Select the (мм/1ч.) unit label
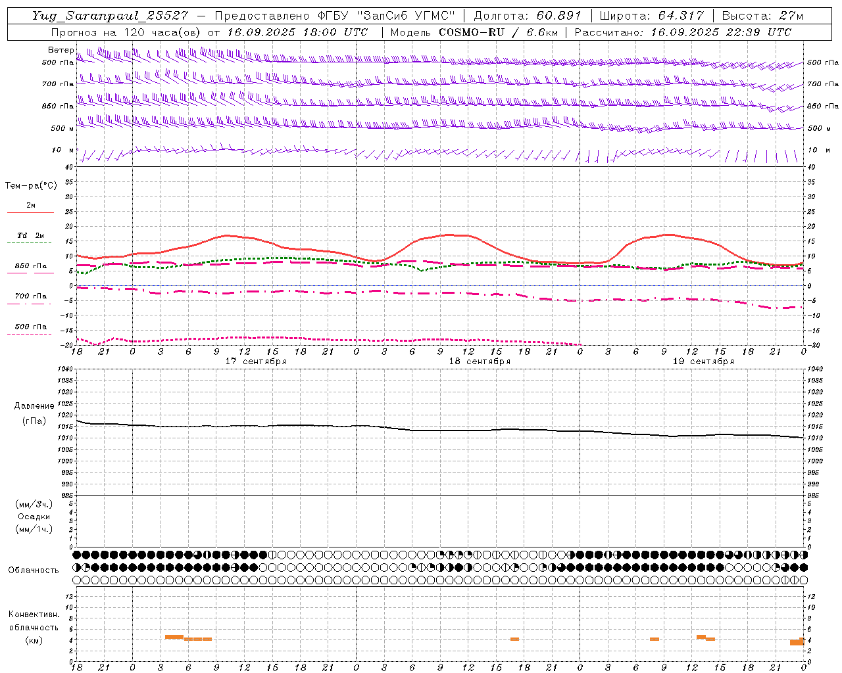 [34, 529]
